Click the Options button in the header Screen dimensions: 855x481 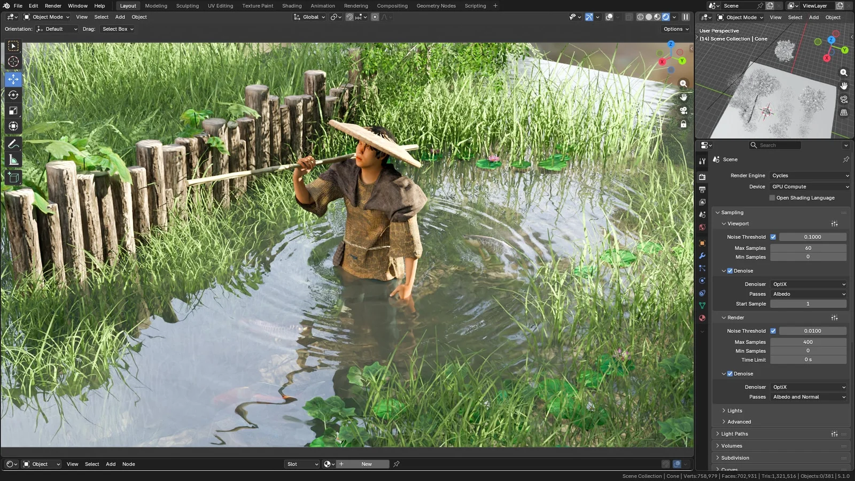(x=674, y=29)
